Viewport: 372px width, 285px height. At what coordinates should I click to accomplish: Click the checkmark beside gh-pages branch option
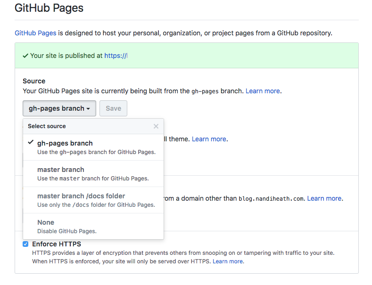point(31,143)
